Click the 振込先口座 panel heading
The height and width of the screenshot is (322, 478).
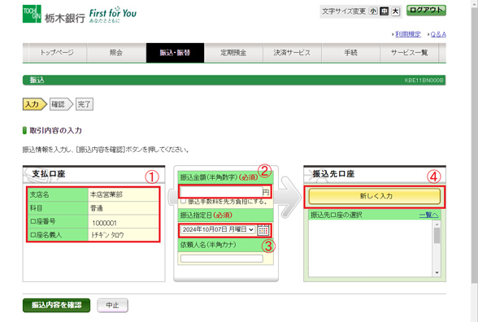[333, 174]
